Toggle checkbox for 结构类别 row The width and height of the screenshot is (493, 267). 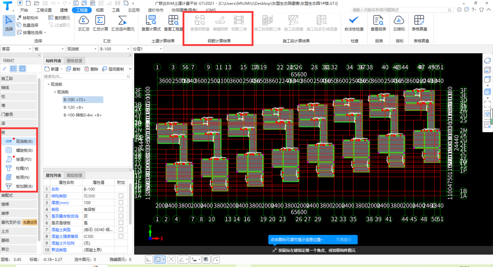[121, 196]
